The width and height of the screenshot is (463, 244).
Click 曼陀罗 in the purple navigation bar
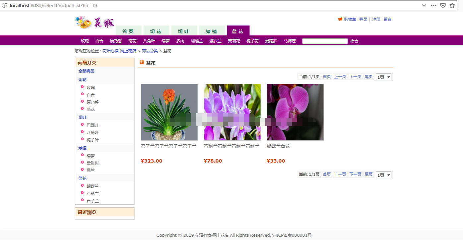pos(271,41)
